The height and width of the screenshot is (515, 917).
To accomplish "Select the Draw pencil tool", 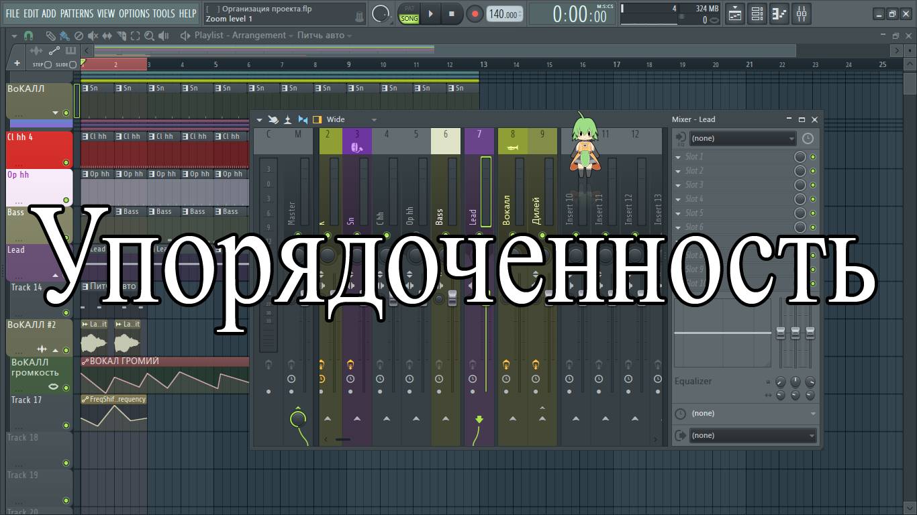I will pyautogui.click(x=51, y=36).
